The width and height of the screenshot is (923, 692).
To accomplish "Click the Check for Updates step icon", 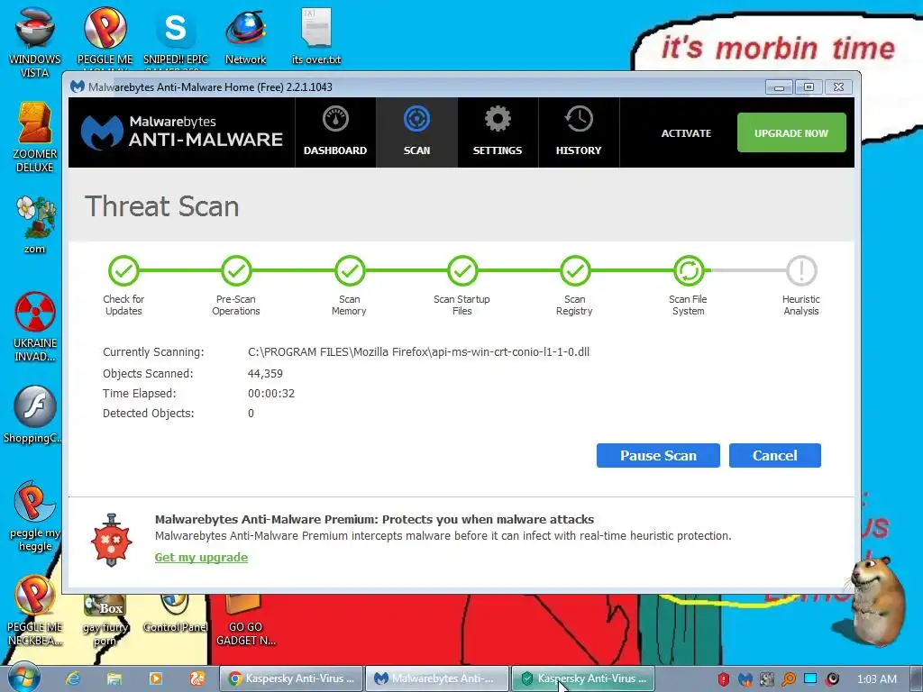I will (123, 270).
